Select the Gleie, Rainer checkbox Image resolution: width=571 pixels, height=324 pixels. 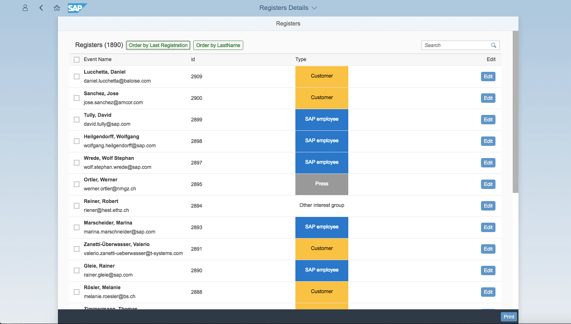pyautogui.click(x=77, y=270)
